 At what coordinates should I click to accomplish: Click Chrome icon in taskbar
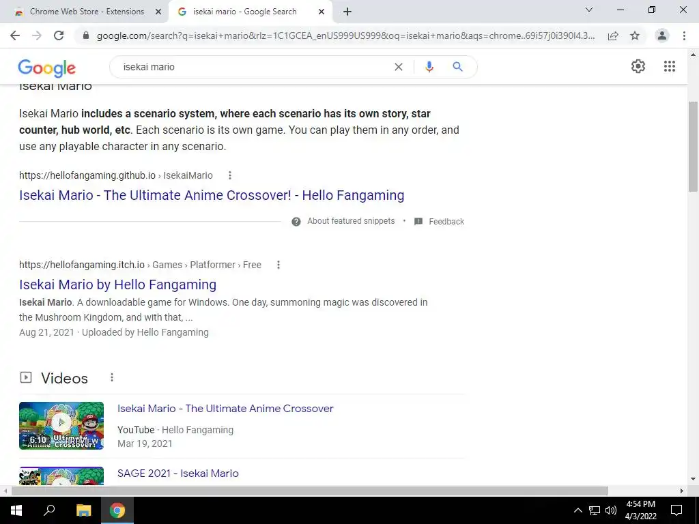117,510
